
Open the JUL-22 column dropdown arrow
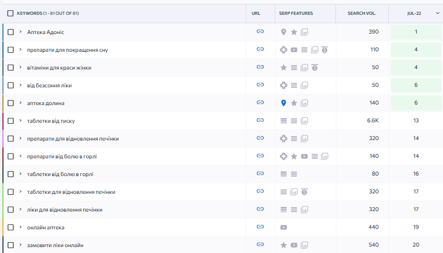point(438,13)
